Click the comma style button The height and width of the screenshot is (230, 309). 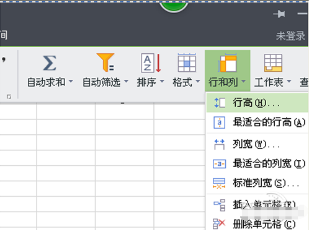(x=4, y=60)
